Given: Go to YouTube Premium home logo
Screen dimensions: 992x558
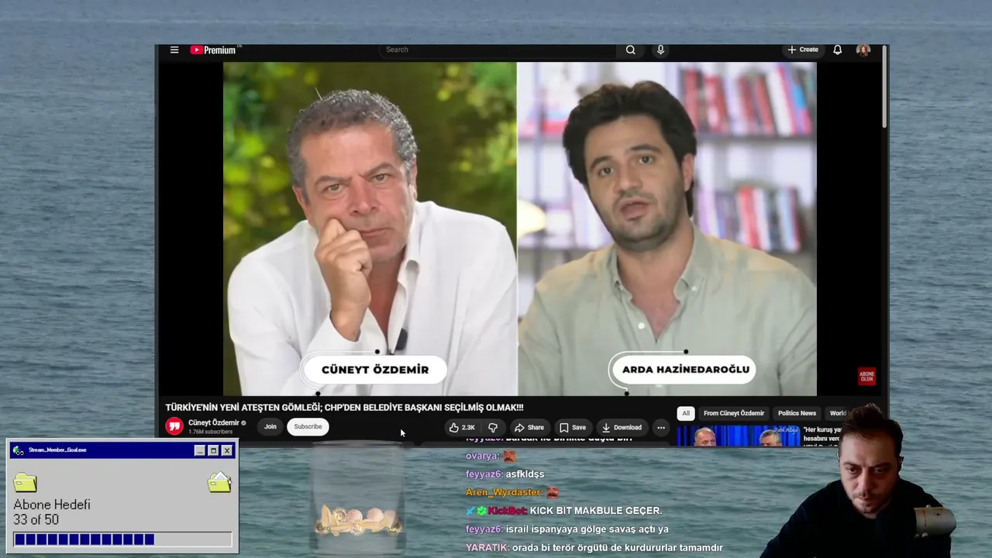Looking at the screenshot, I should pyautogui.click(x=213, y=50).
